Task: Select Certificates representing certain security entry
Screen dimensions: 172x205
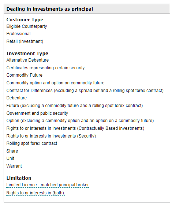Action: click(x=45, y=68)
